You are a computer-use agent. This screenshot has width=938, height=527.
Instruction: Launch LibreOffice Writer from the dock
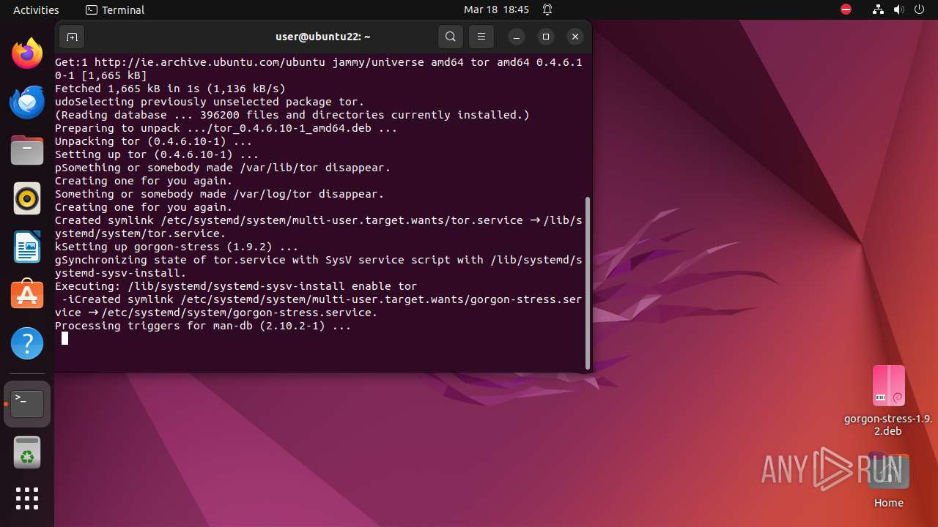pos(27,247)
